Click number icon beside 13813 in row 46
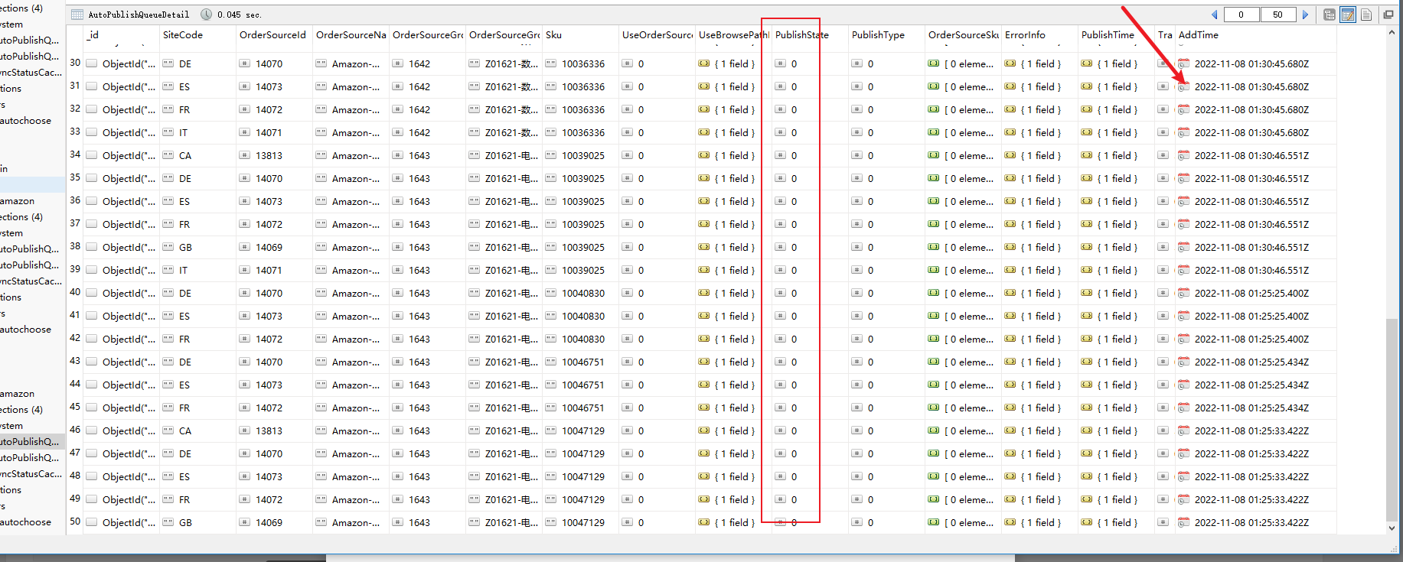Image resolution: width=1403 pixels, height=562 pixels. 245,430
